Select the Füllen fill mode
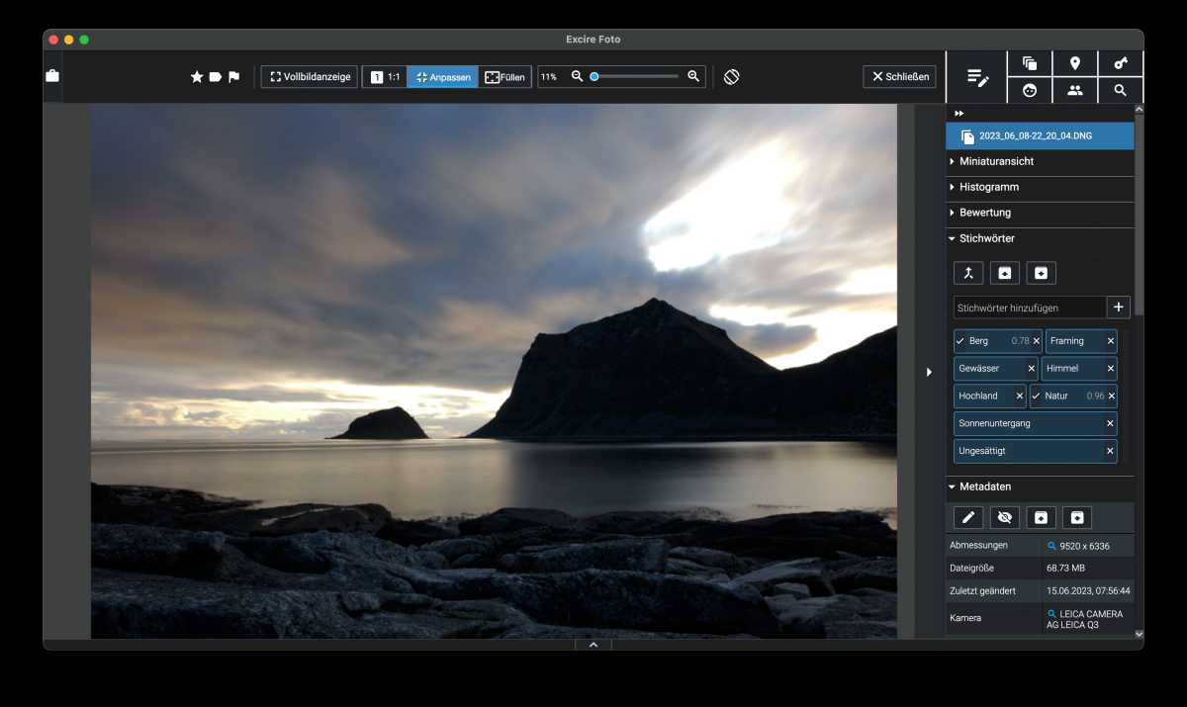This screenshot has width=1187, height=707. click(x=504, y=77)
